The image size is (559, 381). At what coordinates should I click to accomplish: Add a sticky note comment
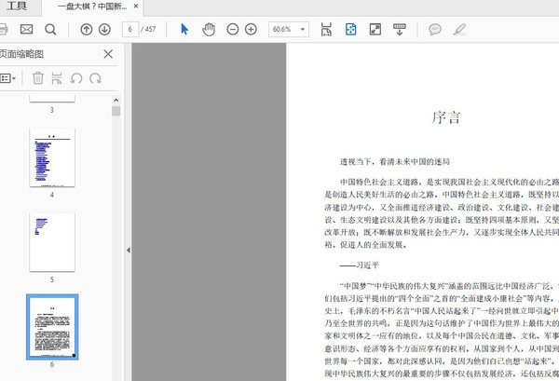point(435,30)
